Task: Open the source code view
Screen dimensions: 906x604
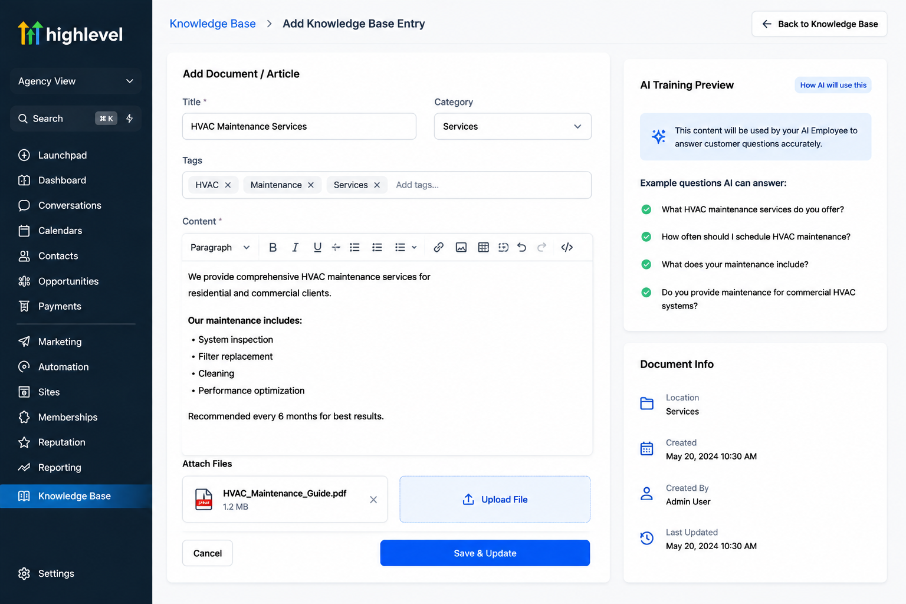Action: coord(567,248)
